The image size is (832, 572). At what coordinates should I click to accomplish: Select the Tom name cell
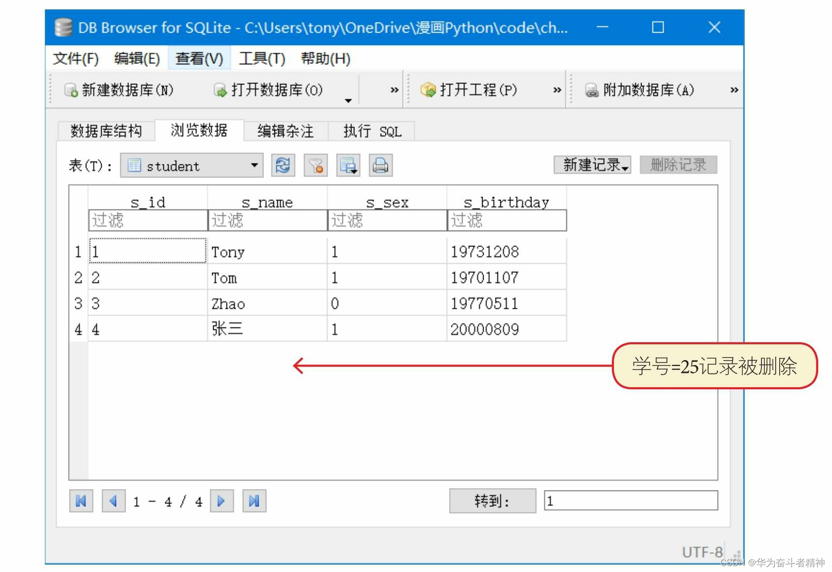(x=267, y=278)
